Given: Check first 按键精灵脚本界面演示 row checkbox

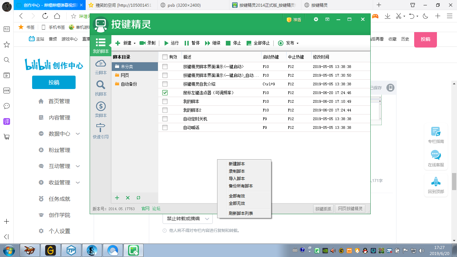Looking at the screenshot, I should tap(165, 67).
